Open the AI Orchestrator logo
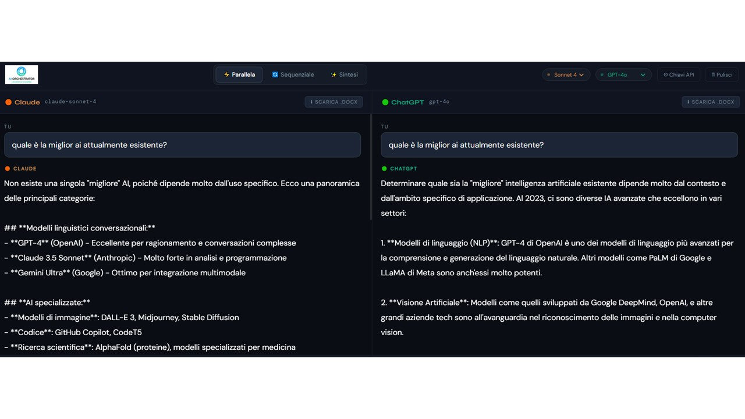The width and height of the screenshot is (745, 419). pyautogui.click(x=21, y=74)
